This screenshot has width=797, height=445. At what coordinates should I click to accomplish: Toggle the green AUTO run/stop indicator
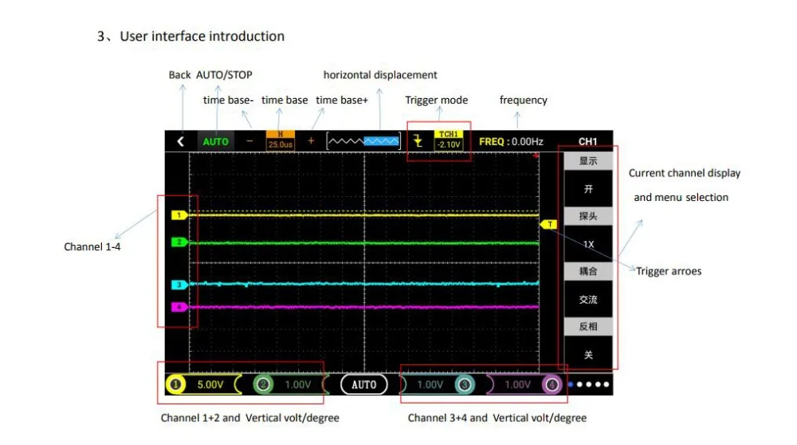coord(215,142)
